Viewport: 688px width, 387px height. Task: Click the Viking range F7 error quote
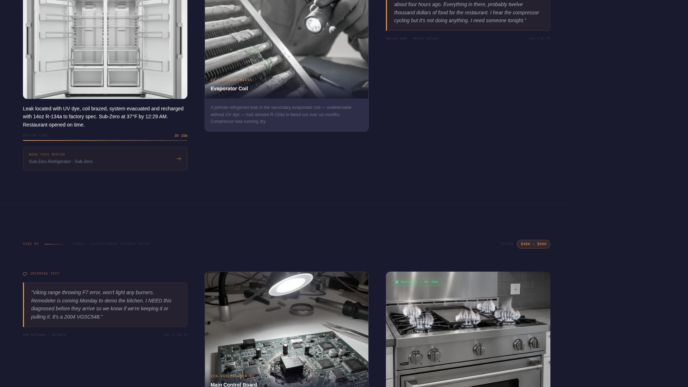coord(101,305)
